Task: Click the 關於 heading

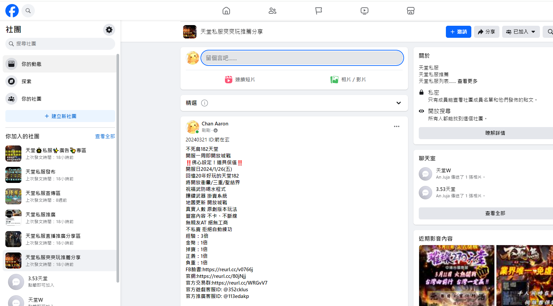Action: tap(424, 56)
